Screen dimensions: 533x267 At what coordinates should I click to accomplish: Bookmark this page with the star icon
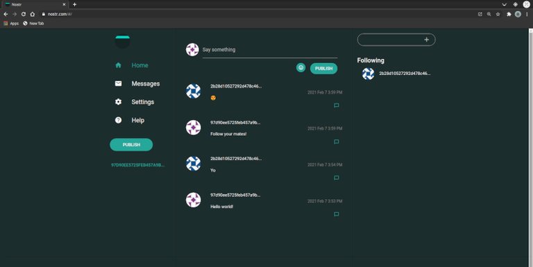498,15
